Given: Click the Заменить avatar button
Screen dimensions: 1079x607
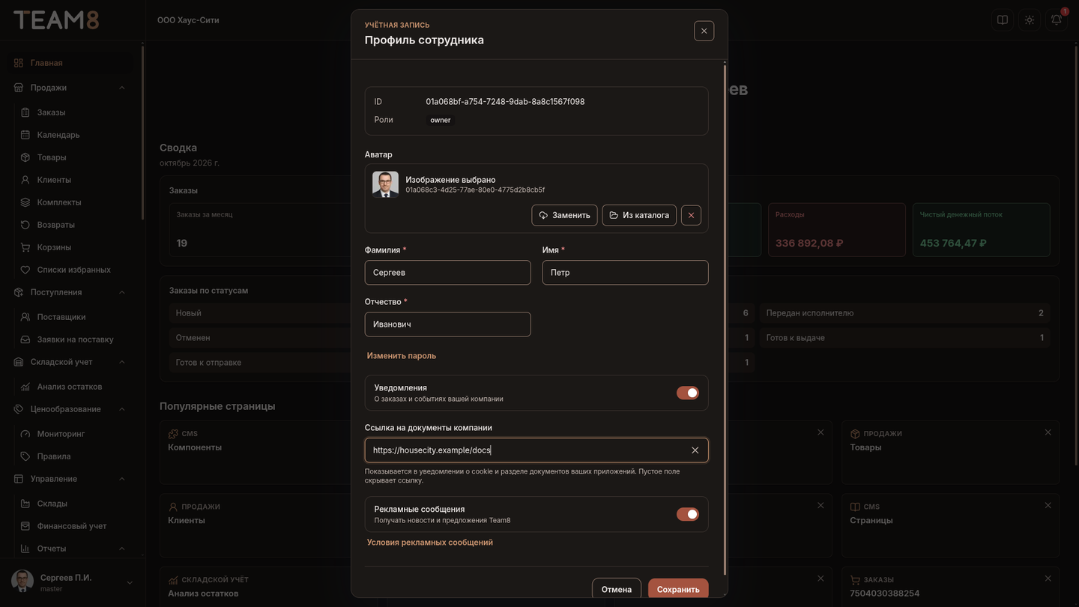Looking at the screenshot, I should 565,215.
